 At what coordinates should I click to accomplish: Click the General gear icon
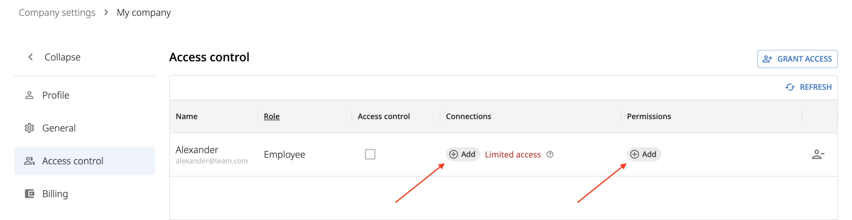tap(29, 128)
